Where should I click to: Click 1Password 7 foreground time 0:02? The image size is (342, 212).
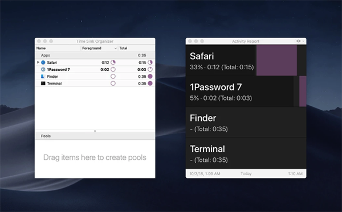click(x=105, y=69)
